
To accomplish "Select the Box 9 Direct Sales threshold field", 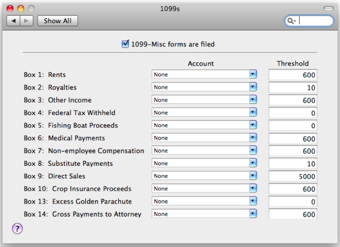I will (293, 176).
